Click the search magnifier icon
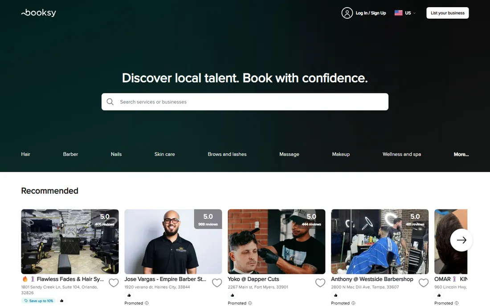This screenshot has height=306, width=490. [x=110, y=102]
